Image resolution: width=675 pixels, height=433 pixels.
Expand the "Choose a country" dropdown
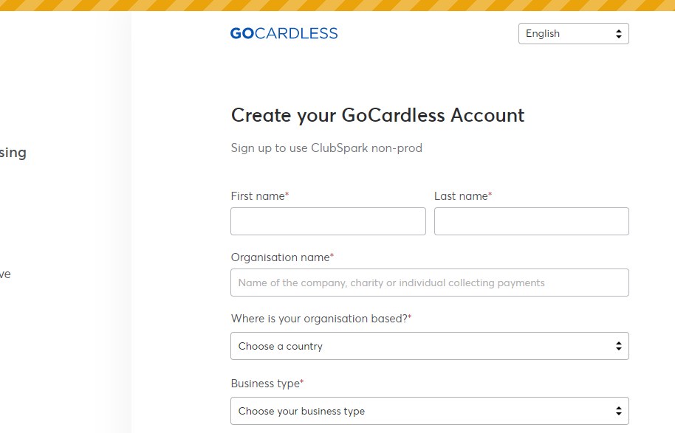[429, 346]
